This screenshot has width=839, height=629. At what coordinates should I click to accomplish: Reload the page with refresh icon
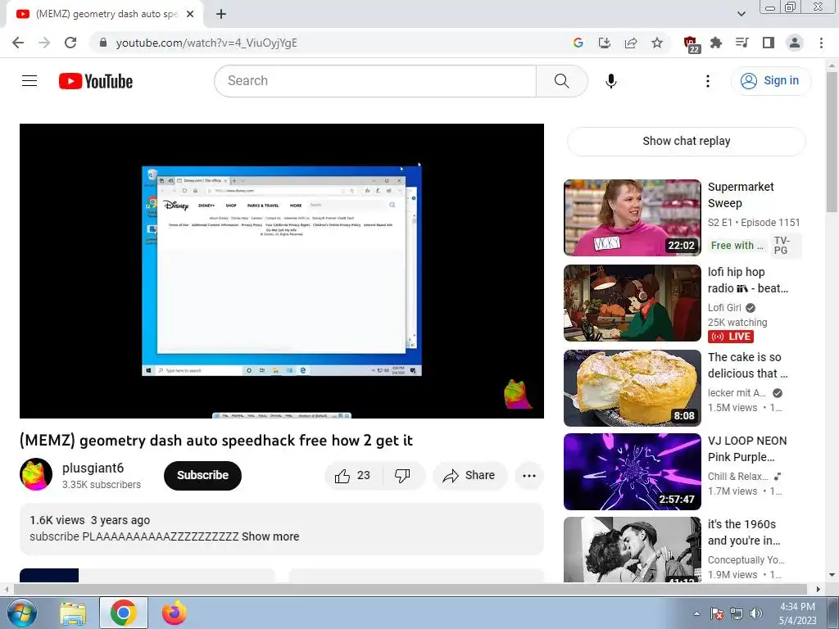click(x=70, y=43)
